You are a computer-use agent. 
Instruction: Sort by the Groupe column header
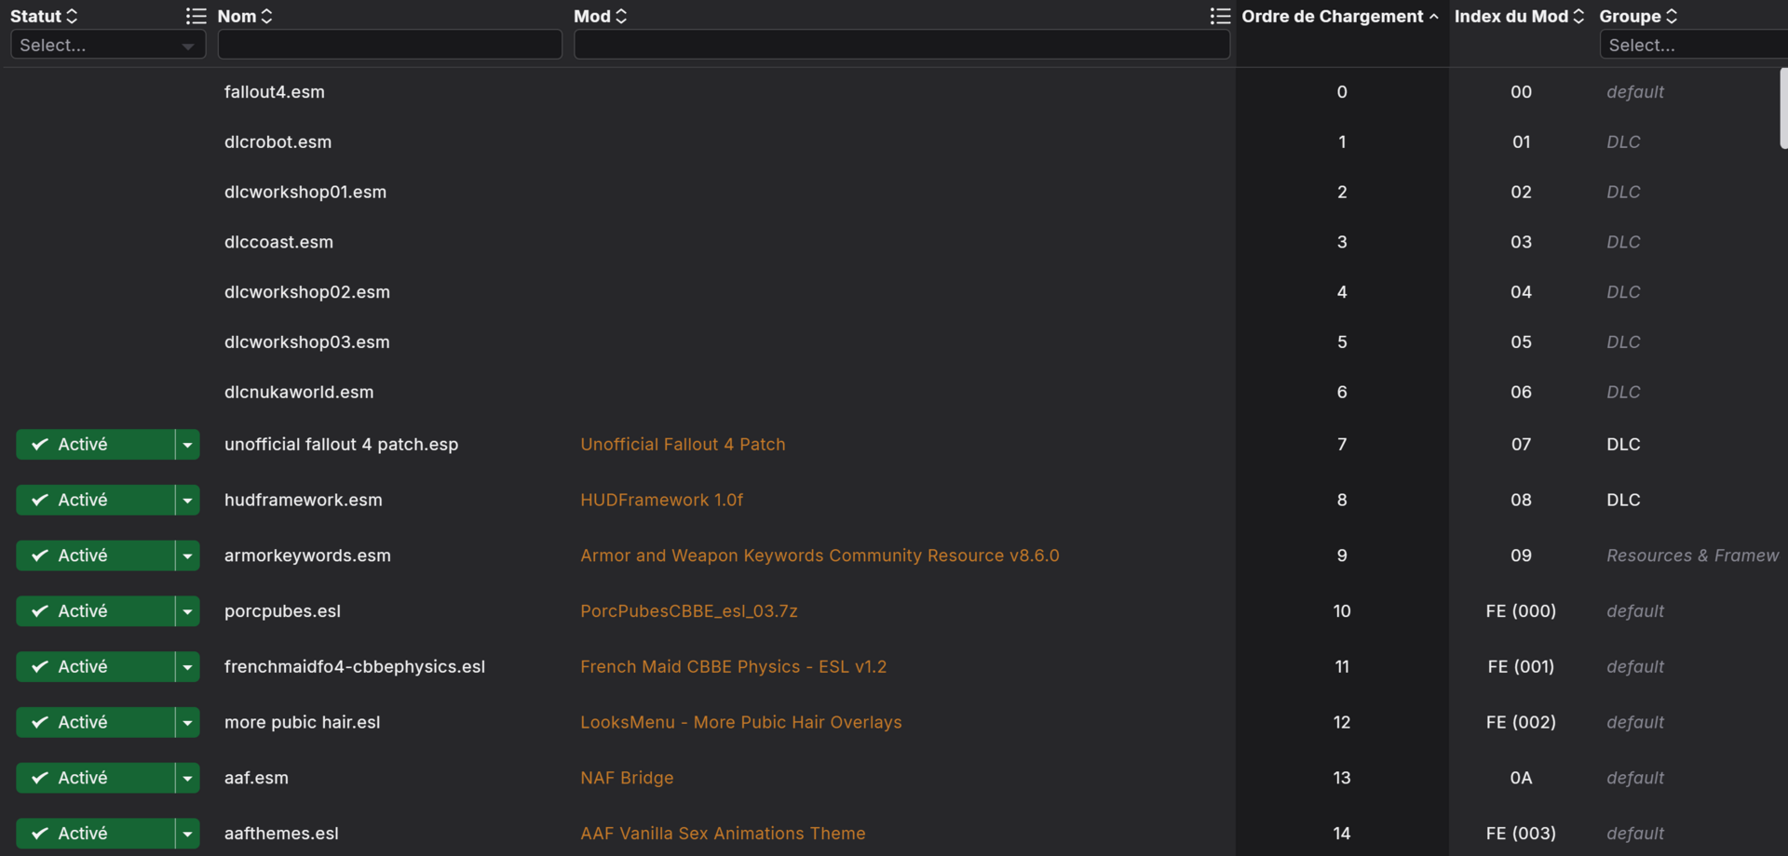[1638, 16]
